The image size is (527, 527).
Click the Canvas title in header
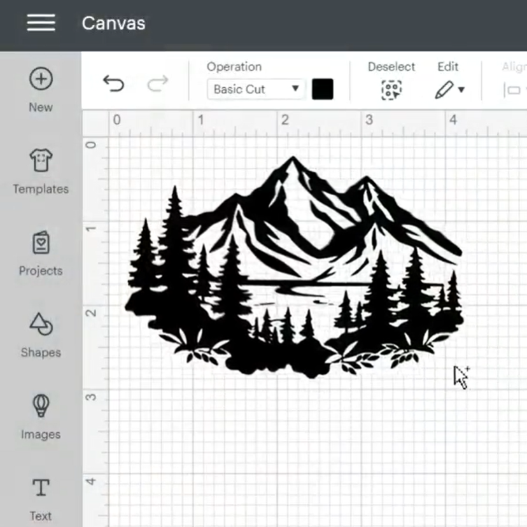(113, 24)
